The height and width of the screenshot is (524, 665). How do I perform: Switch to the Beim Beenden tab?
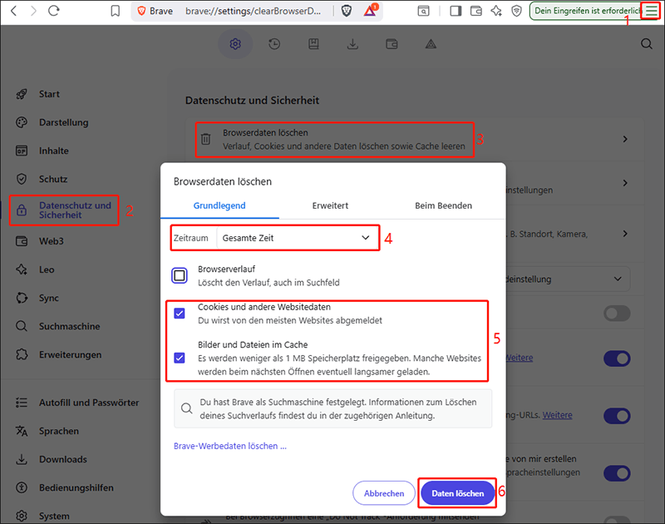pos(443,205)
